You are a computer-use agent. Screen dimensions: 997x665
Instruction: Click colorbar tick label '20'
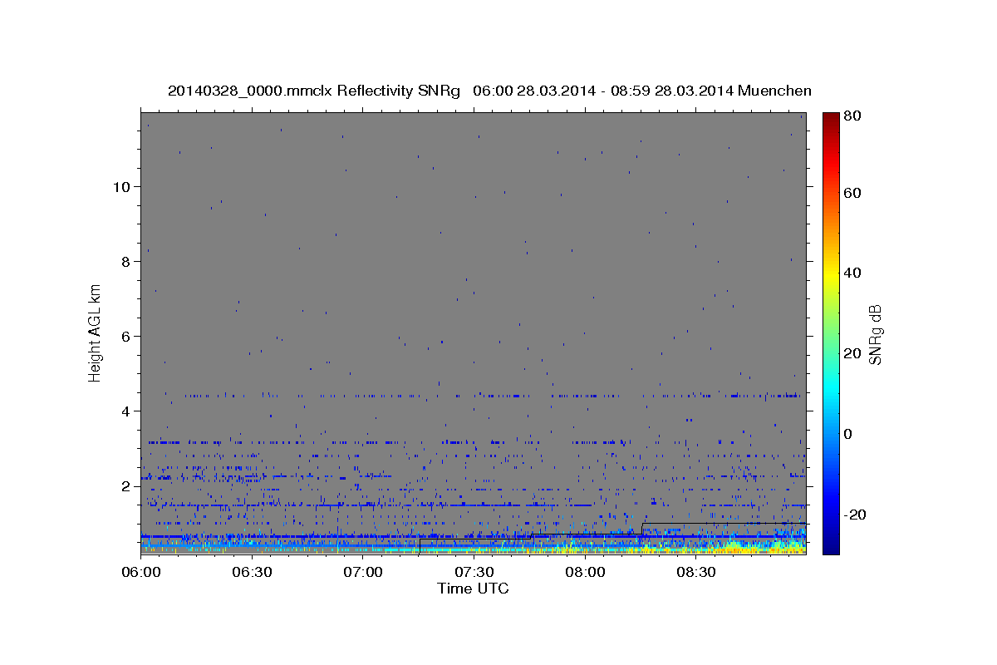(x=854, y=353)
